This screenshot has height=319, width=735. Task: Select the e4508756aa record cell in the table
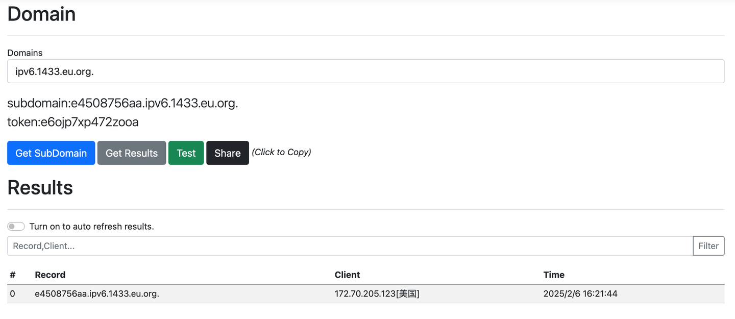click(x=97, y=294)
